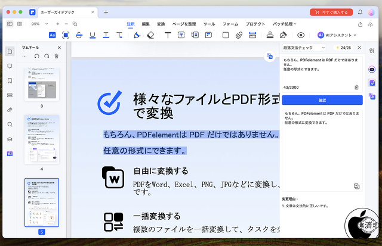382x246 pixels.
Task: Toggle the left sidebar panel view
Action: (10, 24)
